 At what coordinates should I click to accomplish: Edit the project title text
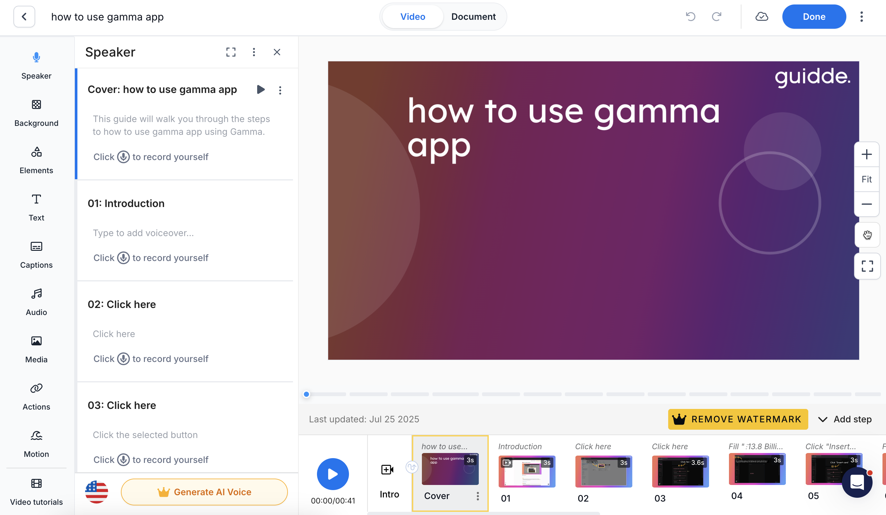pos(107,17)
